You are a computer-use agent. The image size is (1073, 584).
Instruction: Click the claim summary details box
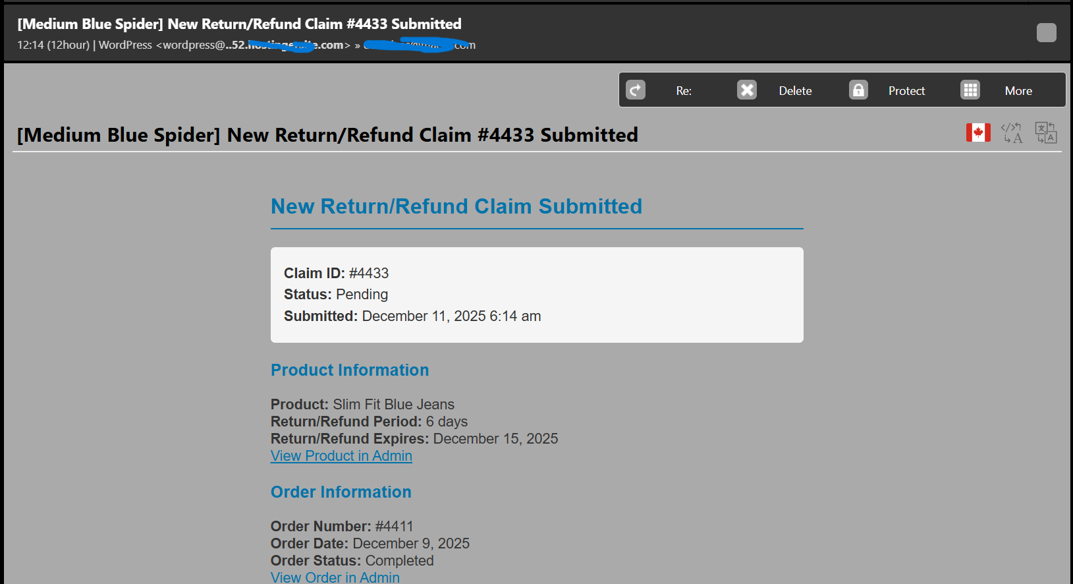537,295
